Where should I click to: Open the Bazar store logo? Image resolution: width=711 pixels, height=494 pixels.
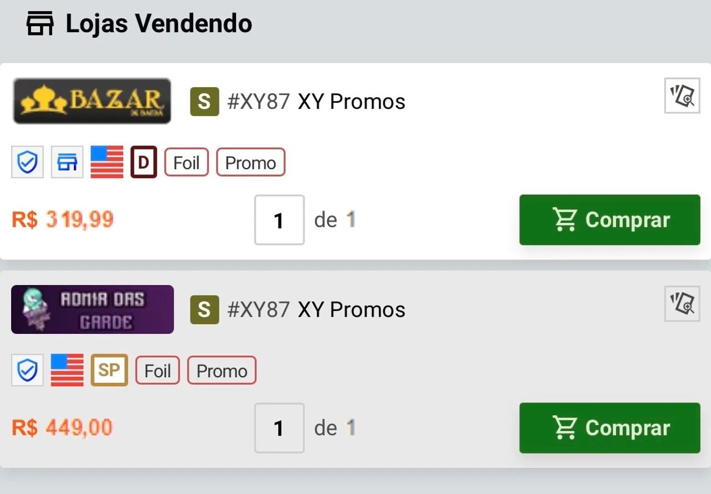92,101
